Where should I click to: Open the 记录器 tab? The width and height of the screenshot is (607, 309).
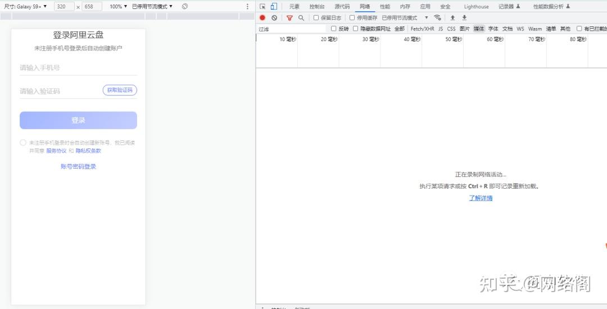[x=509, y=7]
